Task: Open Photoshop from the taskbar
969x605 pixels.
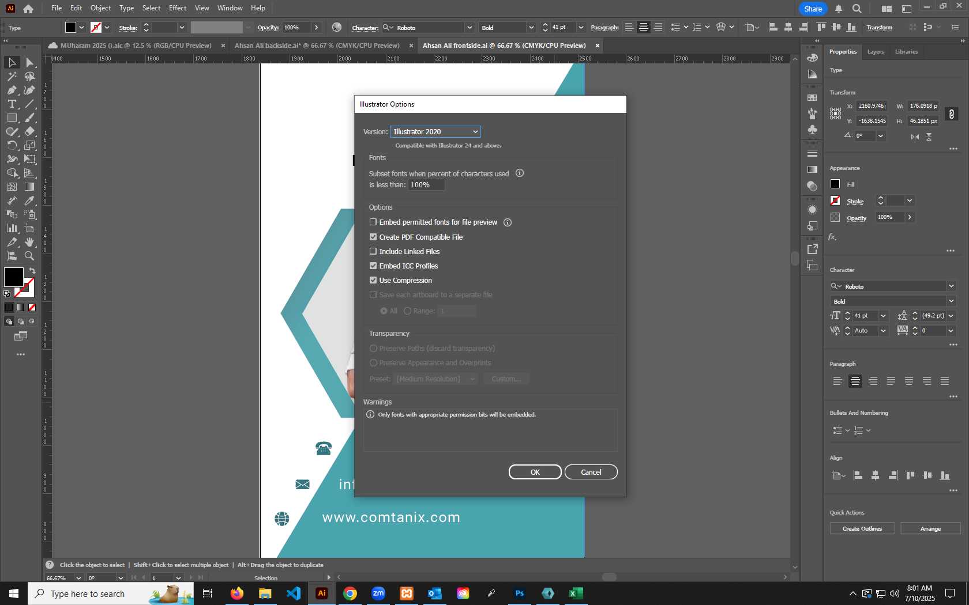Action: click(520, 593)
